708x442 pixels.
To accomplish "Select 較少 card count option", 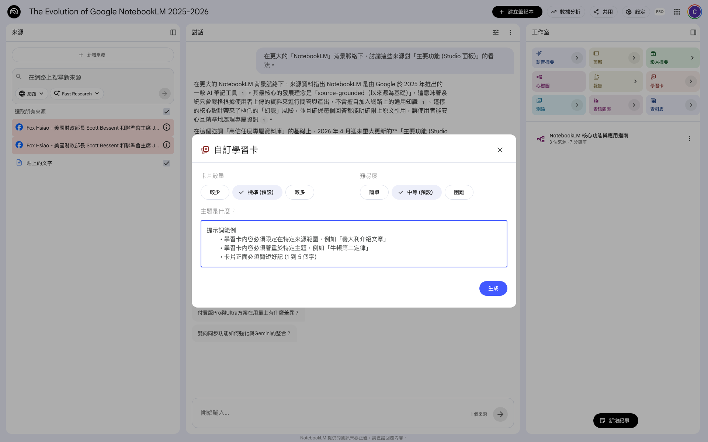I will 215,192.
